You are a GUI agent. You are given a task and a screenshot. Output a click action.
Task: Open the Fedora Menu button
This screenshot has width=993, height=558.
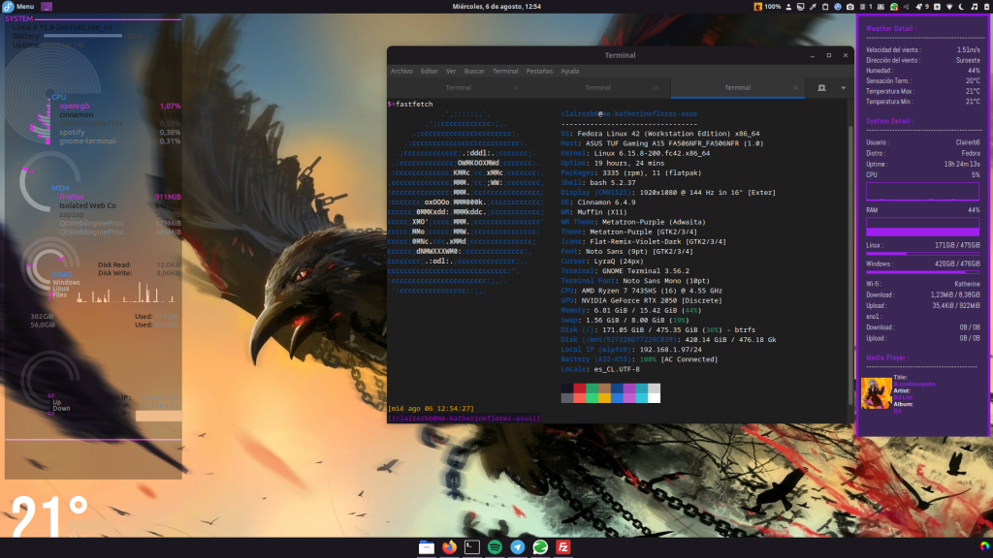(18, 7)
